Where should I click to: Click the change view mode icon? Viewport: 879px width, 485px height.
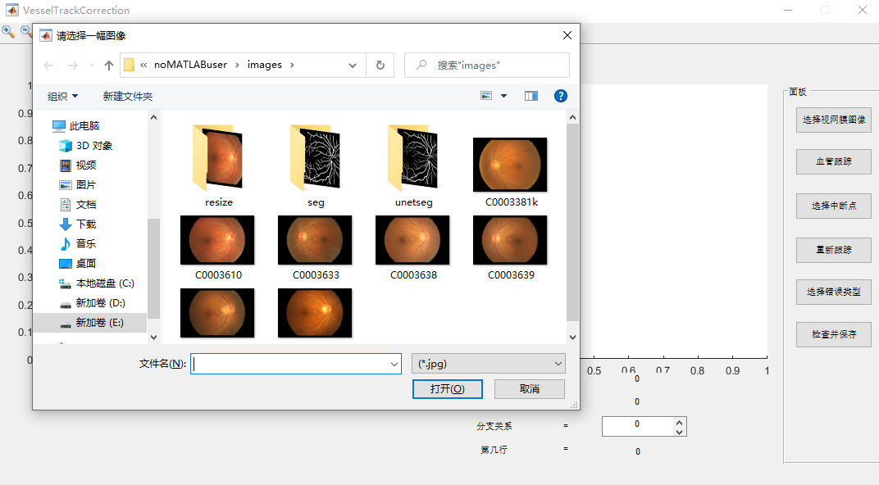487,96
